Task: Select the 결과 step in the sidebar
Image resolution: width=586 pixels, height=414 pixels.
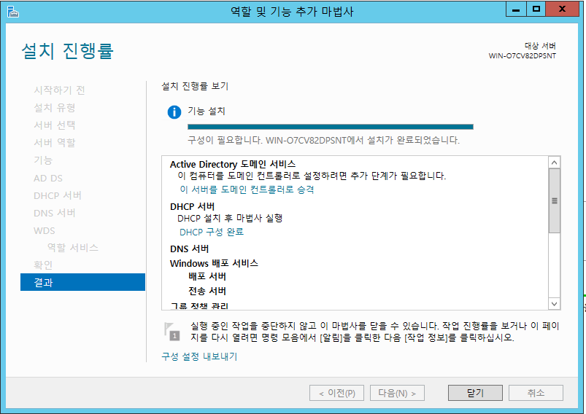Action: pyautogui.click(x=82, y=282)
